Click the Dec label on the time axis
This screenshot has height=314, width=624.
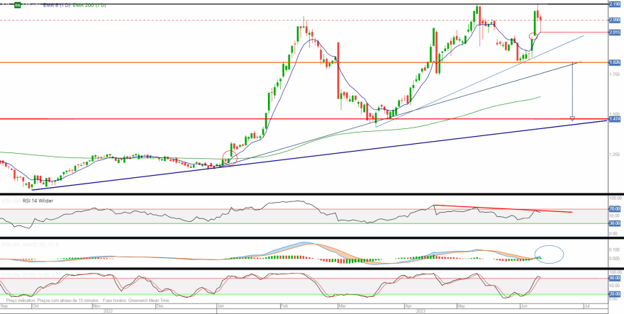tap(160, 306)
